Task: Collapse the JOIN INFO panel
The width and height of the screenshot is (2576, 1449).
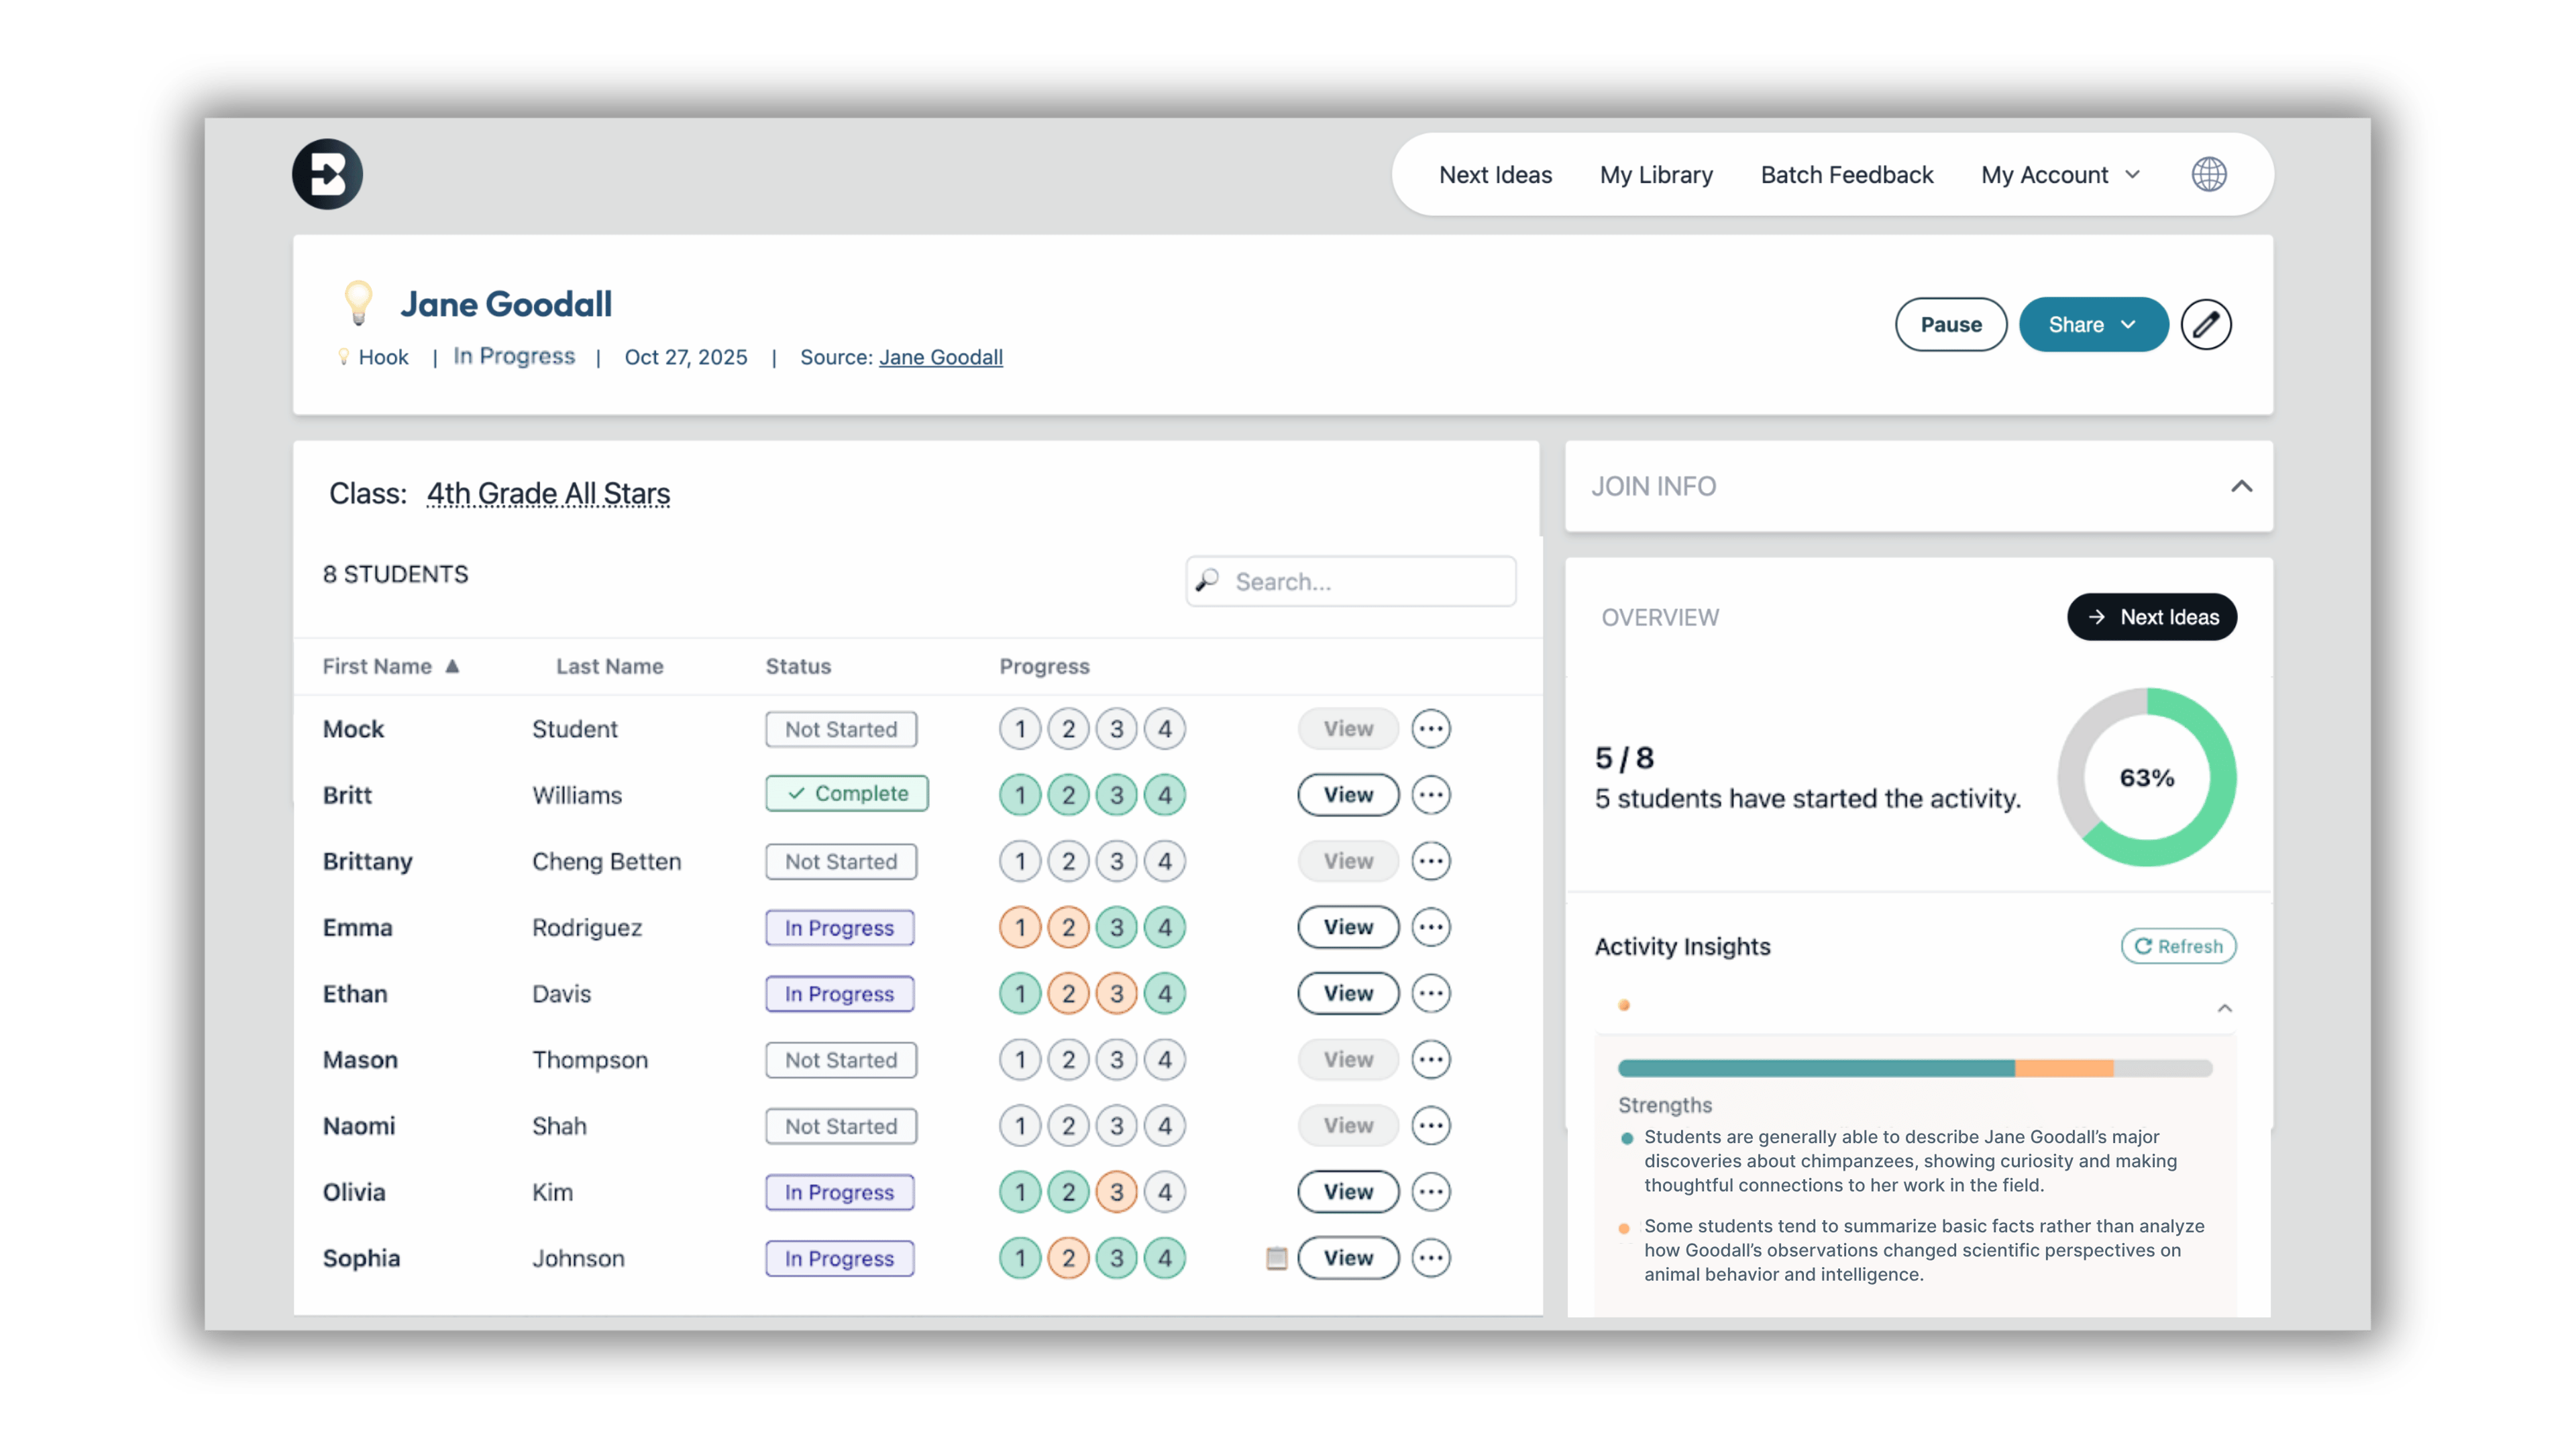Action: pyautogui.click(x=2241, y=486)
